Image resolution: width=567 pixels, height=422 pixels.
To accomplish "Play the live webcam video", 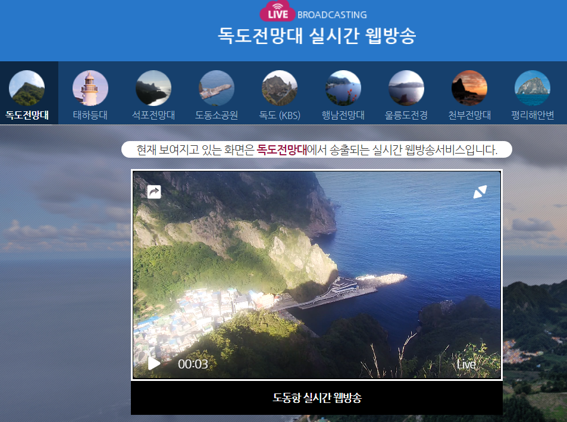I will point(154,364).
